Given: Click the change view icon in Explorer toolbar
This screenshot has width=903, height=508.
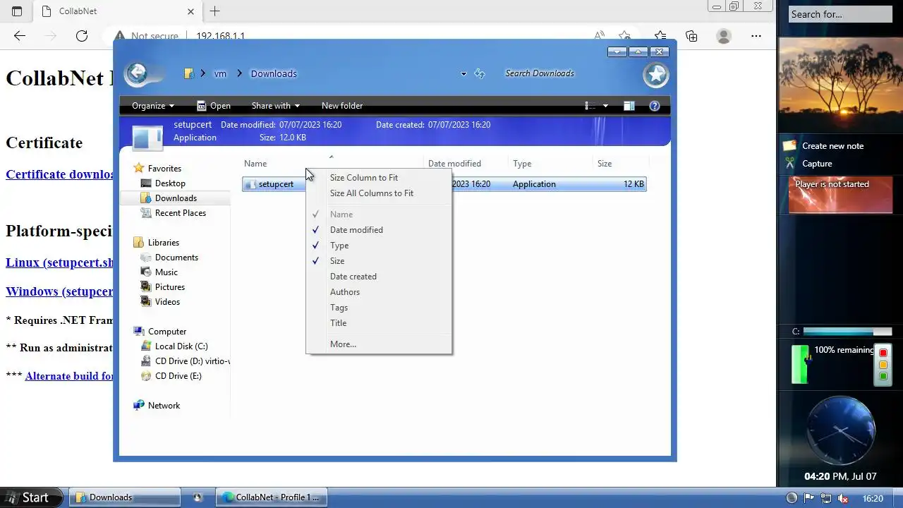Looking at the screenshot, I should coord(590,106).
